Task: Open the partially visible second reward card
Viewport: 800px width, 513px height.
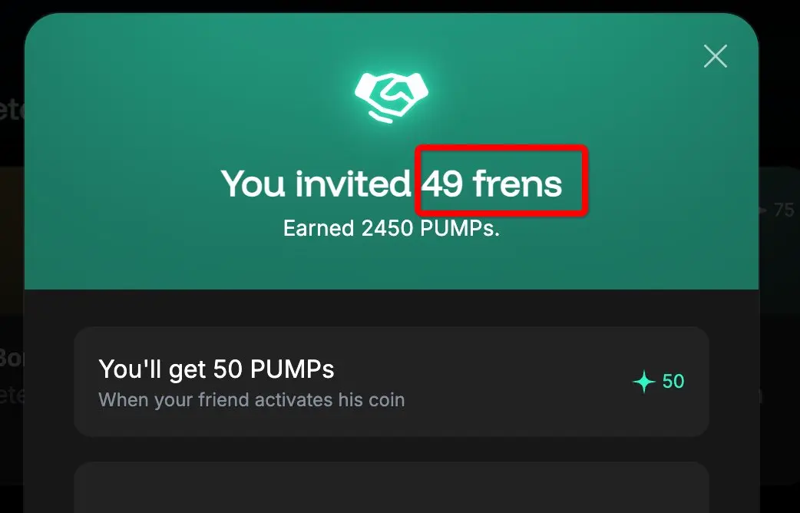Action: coord(392,488)
